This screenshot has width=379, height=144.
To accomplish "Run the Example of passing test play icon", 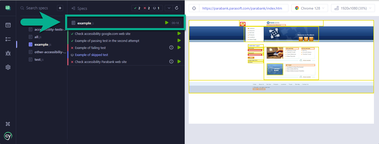I will click(x=179, y=40).
